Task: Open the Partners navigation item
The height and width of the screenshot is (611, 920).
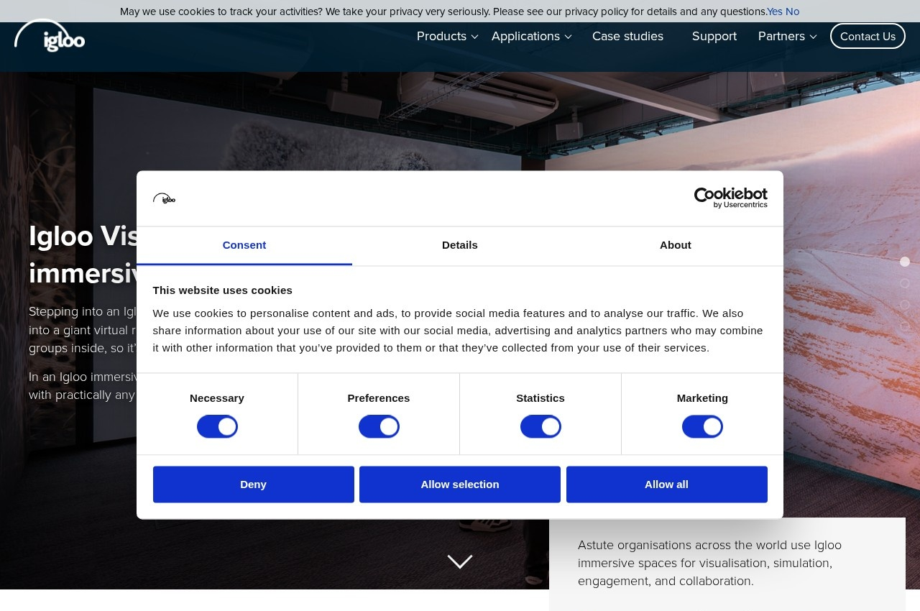Action: click(781, 36)
